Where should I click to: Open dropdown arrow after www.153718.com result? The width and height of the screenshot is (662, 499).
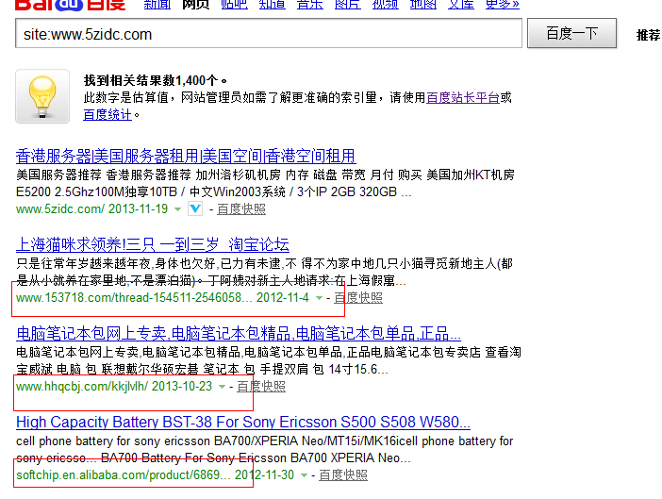319,298
